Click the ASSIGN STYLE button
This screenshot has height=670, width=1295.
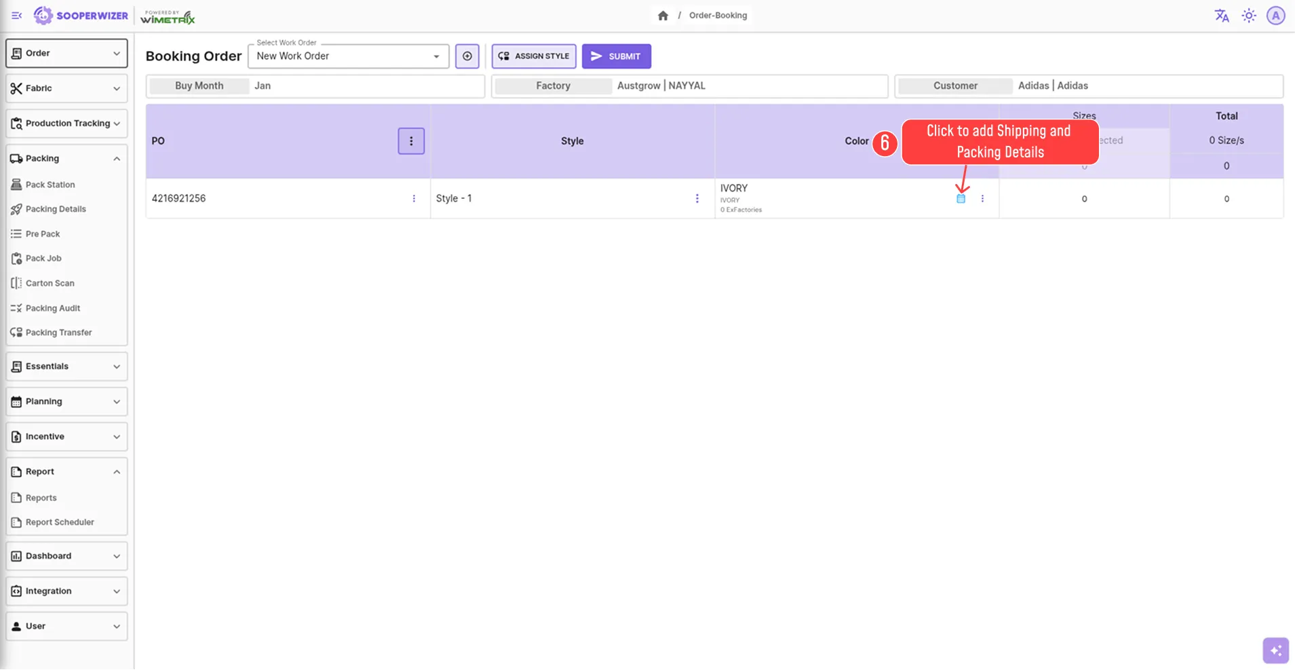tap(533, 56)
